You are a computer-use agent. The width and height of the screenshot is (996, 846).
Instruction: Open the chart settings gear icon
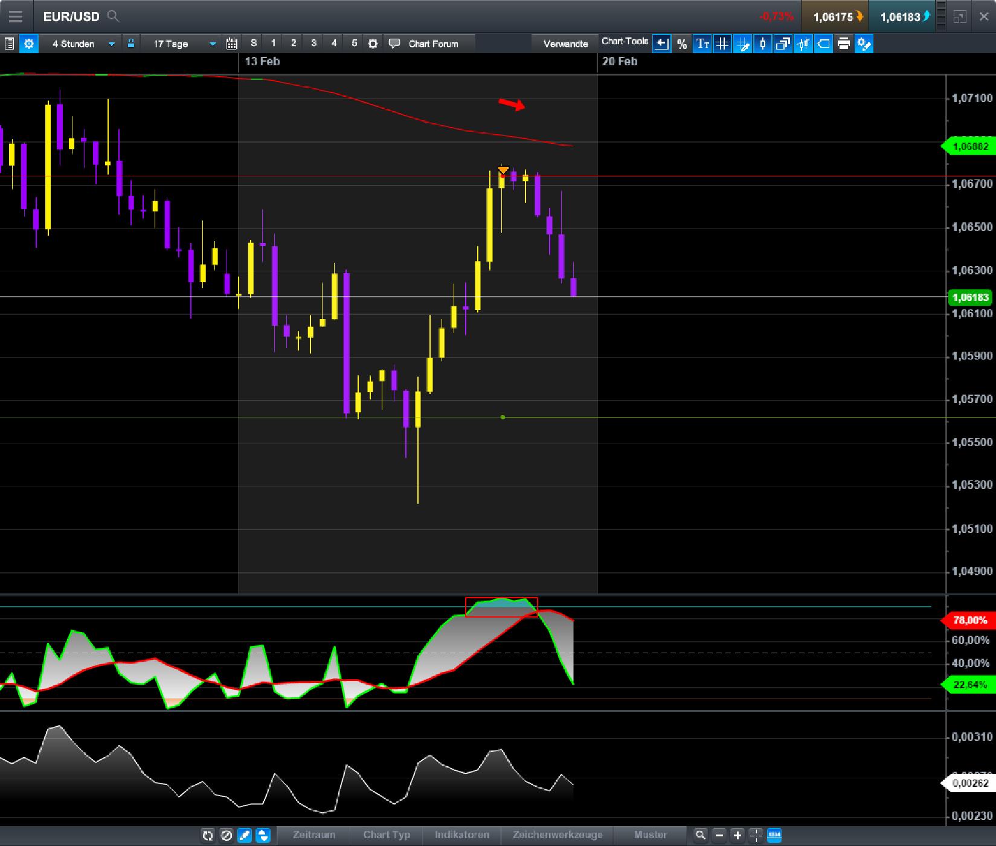tap(28, 44)
